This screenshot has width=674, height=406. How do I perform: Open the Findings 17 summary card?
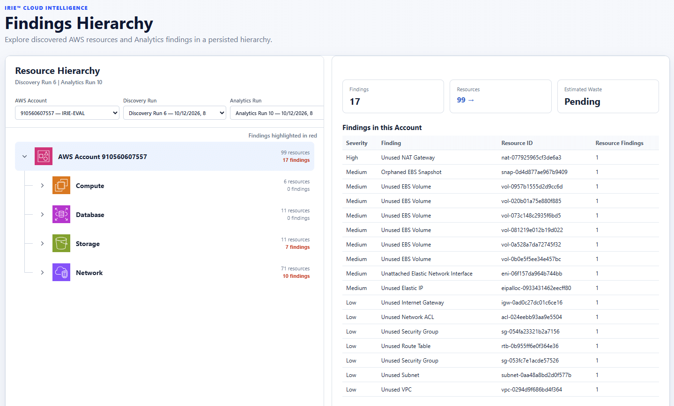point(393,96)
